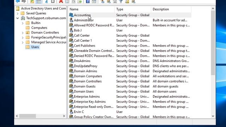Click 'Built-in account for ad...' description
This screenshot has height=127, width=226.
pos(170,20)
